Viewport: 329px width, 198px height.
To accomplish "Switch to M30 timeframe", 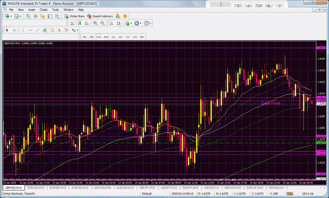I will (106, 37).
